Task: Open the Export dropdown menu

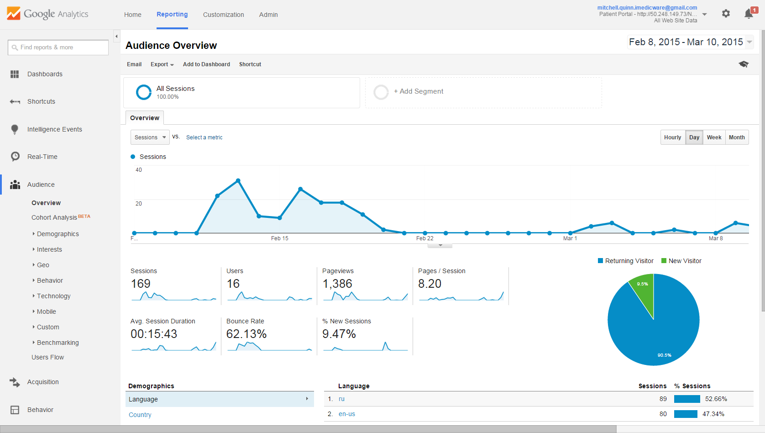Action: click(x=162, y=64)
